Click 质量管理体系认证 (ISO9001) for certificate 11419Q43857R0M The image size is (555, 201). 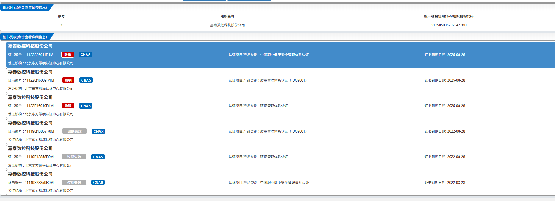[283, 131]
